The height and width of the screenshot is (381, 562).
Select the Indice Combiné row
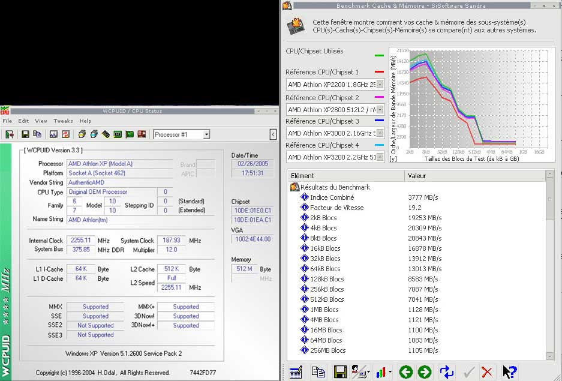[417, 197]
